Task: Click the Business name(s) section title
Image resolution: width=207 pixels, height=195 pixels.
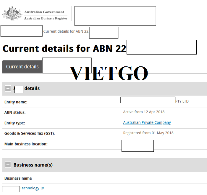Action: (33, 165)
